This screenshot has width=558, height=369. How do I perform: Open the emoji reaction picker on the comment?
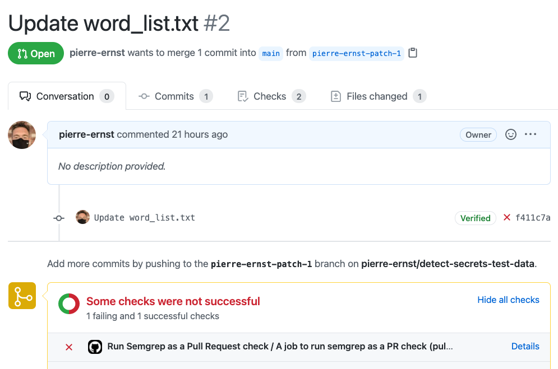pos(510,134)
